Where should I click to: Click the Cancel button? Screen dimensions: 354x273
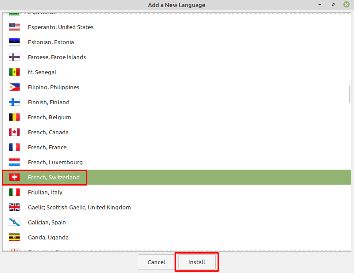156,262
